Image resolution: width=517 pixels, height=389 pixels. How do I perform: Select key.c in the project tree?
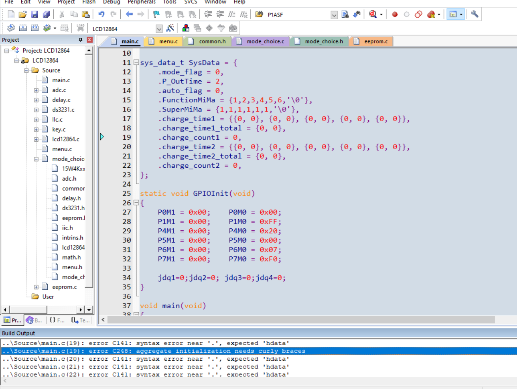[x=59, y=129]
